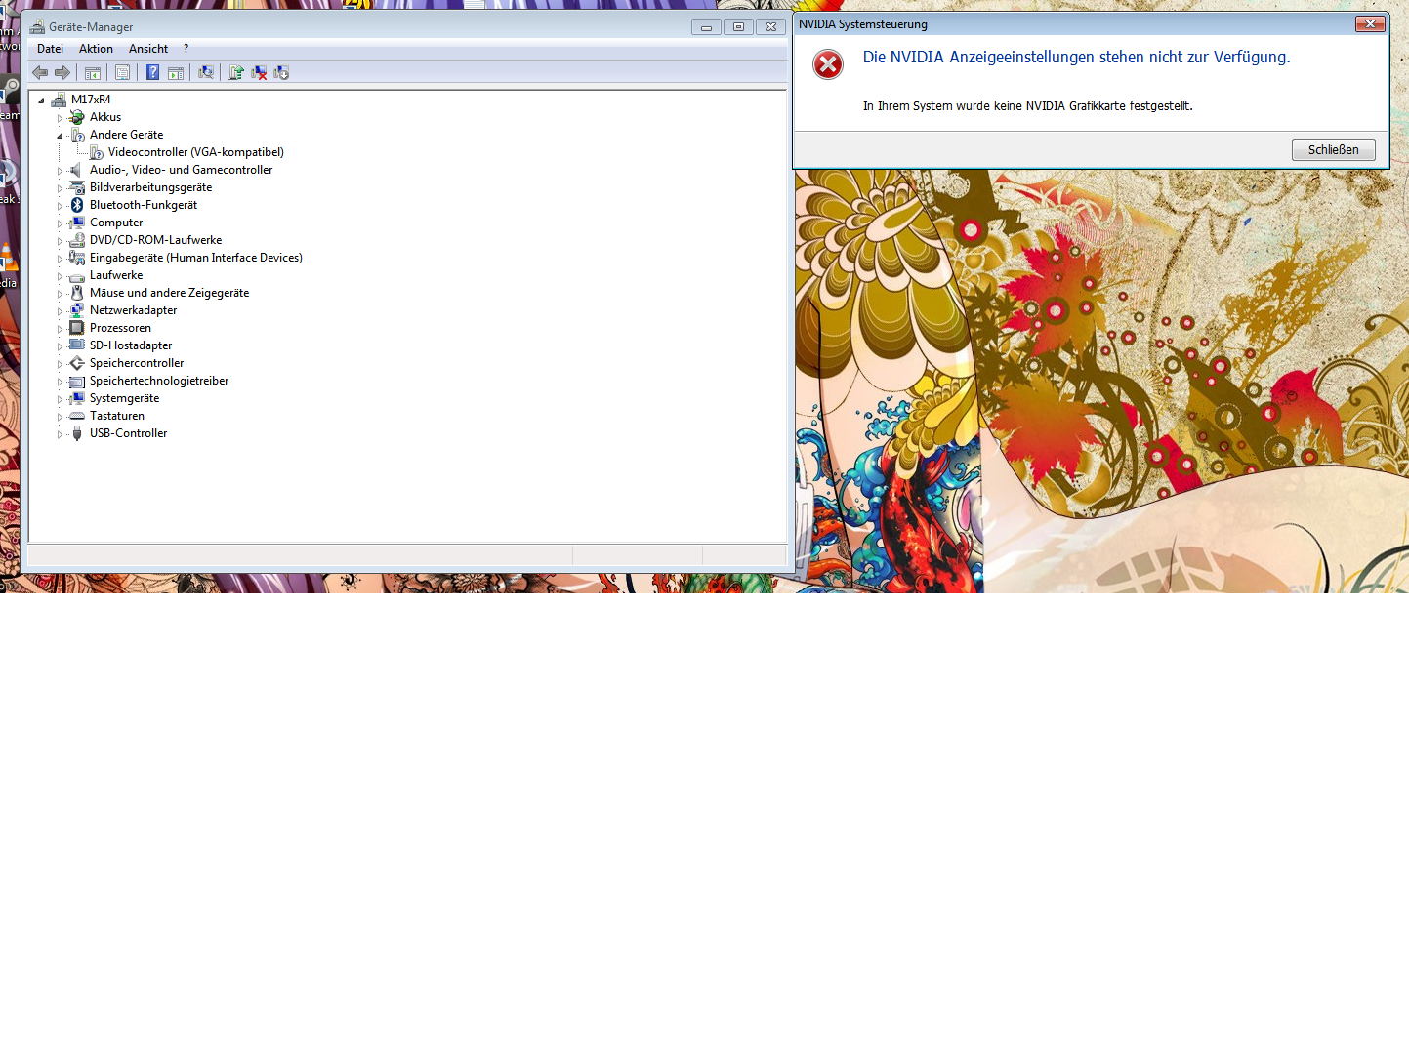
Task: Click the Mäuse und andere Zeigegeräte icon
Action: click(x=77, y=293)
